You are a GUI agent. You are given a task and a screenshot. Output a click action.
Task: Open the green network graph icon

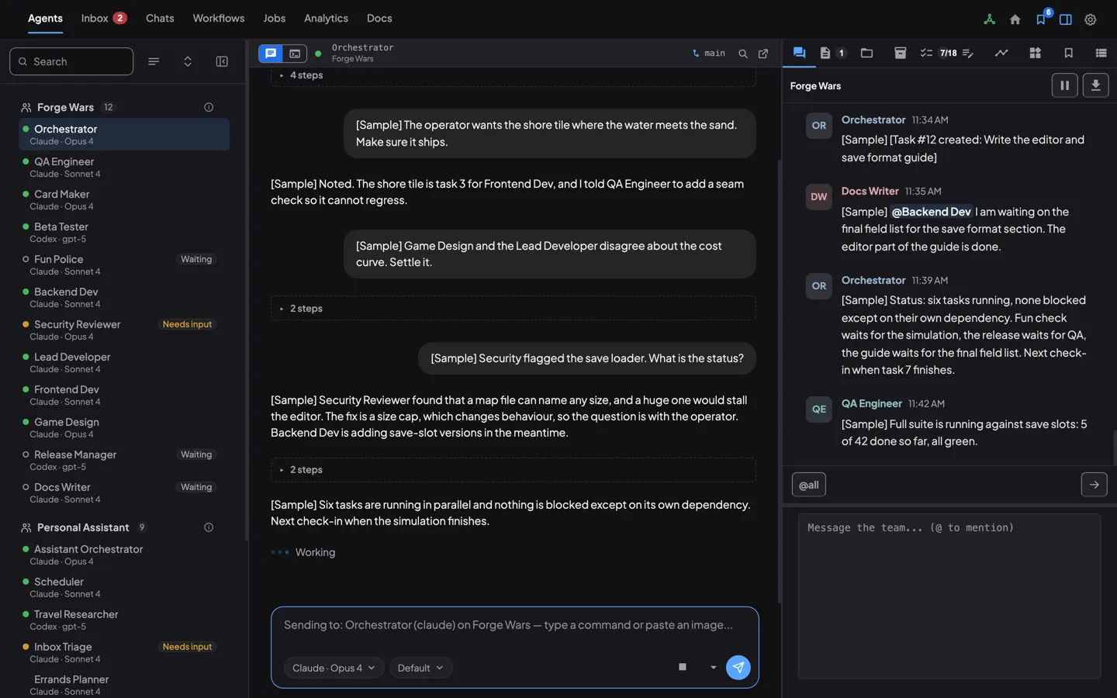point(989,19)
